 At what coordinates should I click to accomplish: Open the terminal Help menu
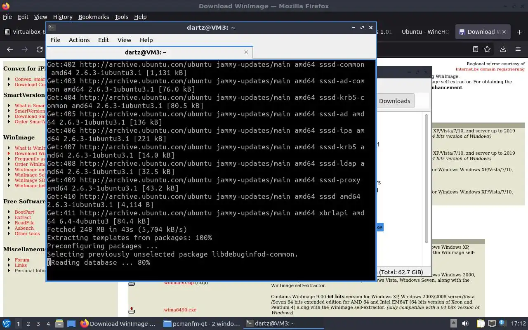click(146, 40)
